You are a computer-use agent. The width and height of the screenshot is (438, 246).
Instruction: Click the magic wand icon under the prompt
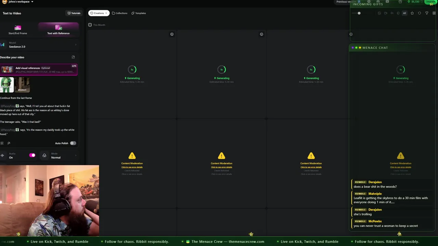point(9,143)
